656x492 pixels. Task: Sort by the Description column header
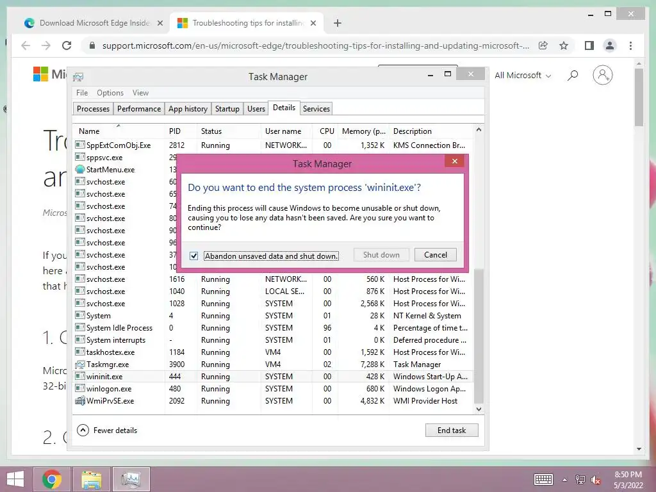pos(431,131)
